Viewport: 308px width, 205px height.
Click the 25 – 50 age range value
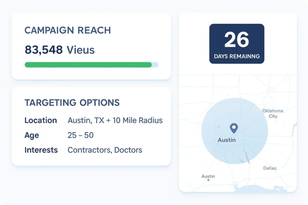tap(81, 135)
